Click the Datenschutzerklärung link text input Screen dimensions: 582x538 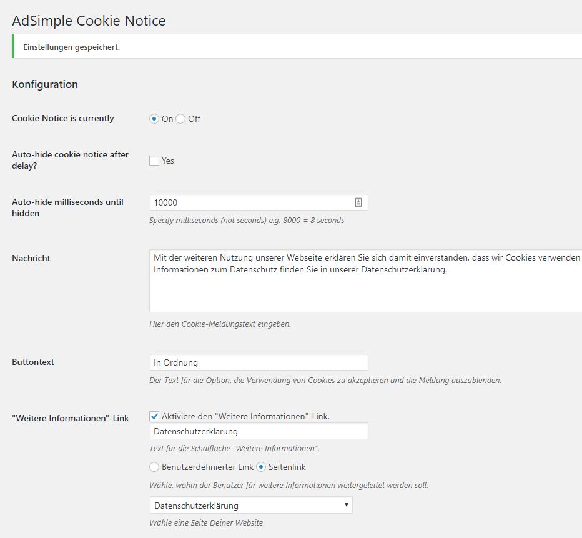click(x=259, y=431)
